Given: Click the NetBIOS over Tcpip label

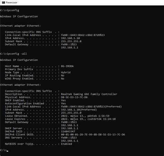Looking at the screenshot, I should click(x=19, y=144).
